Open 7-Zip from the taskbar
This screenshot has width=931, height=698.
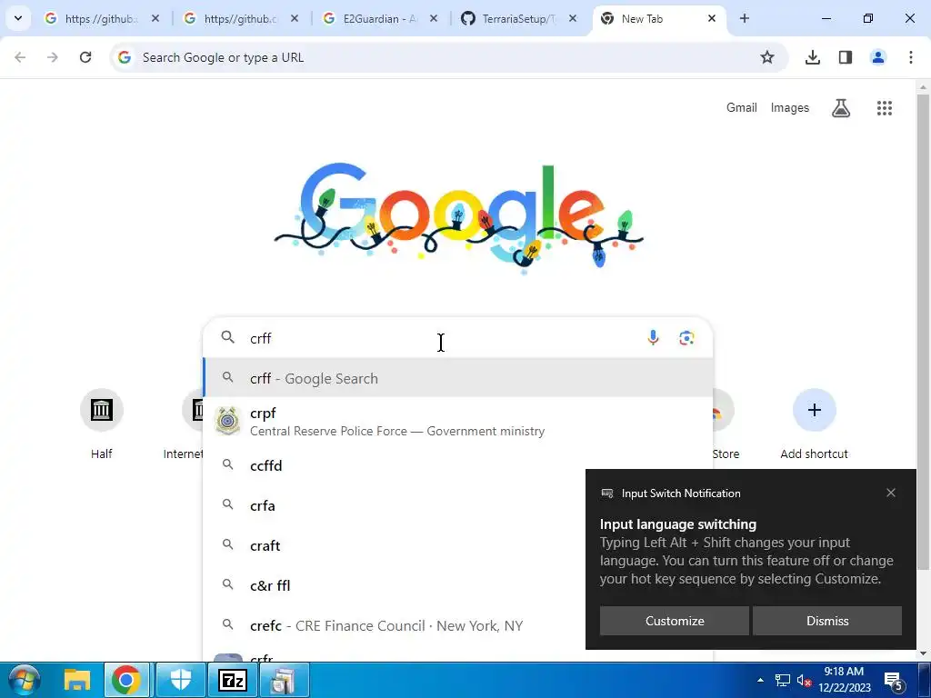[x=232, y=680]
